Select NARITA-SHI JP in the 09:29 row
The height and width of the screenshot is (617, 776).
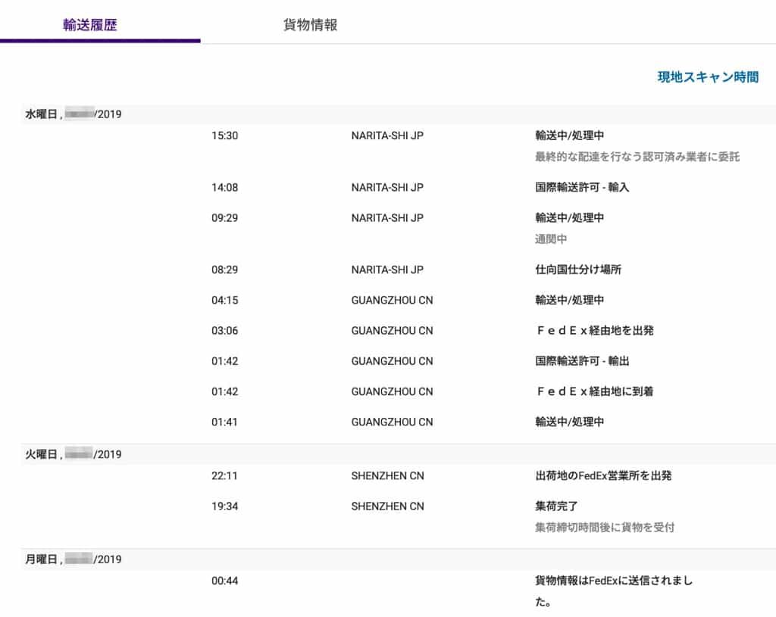click(x=387, y=218)
